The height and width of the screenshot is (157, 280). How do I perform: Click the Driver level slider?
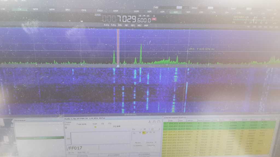pos(211,8)
